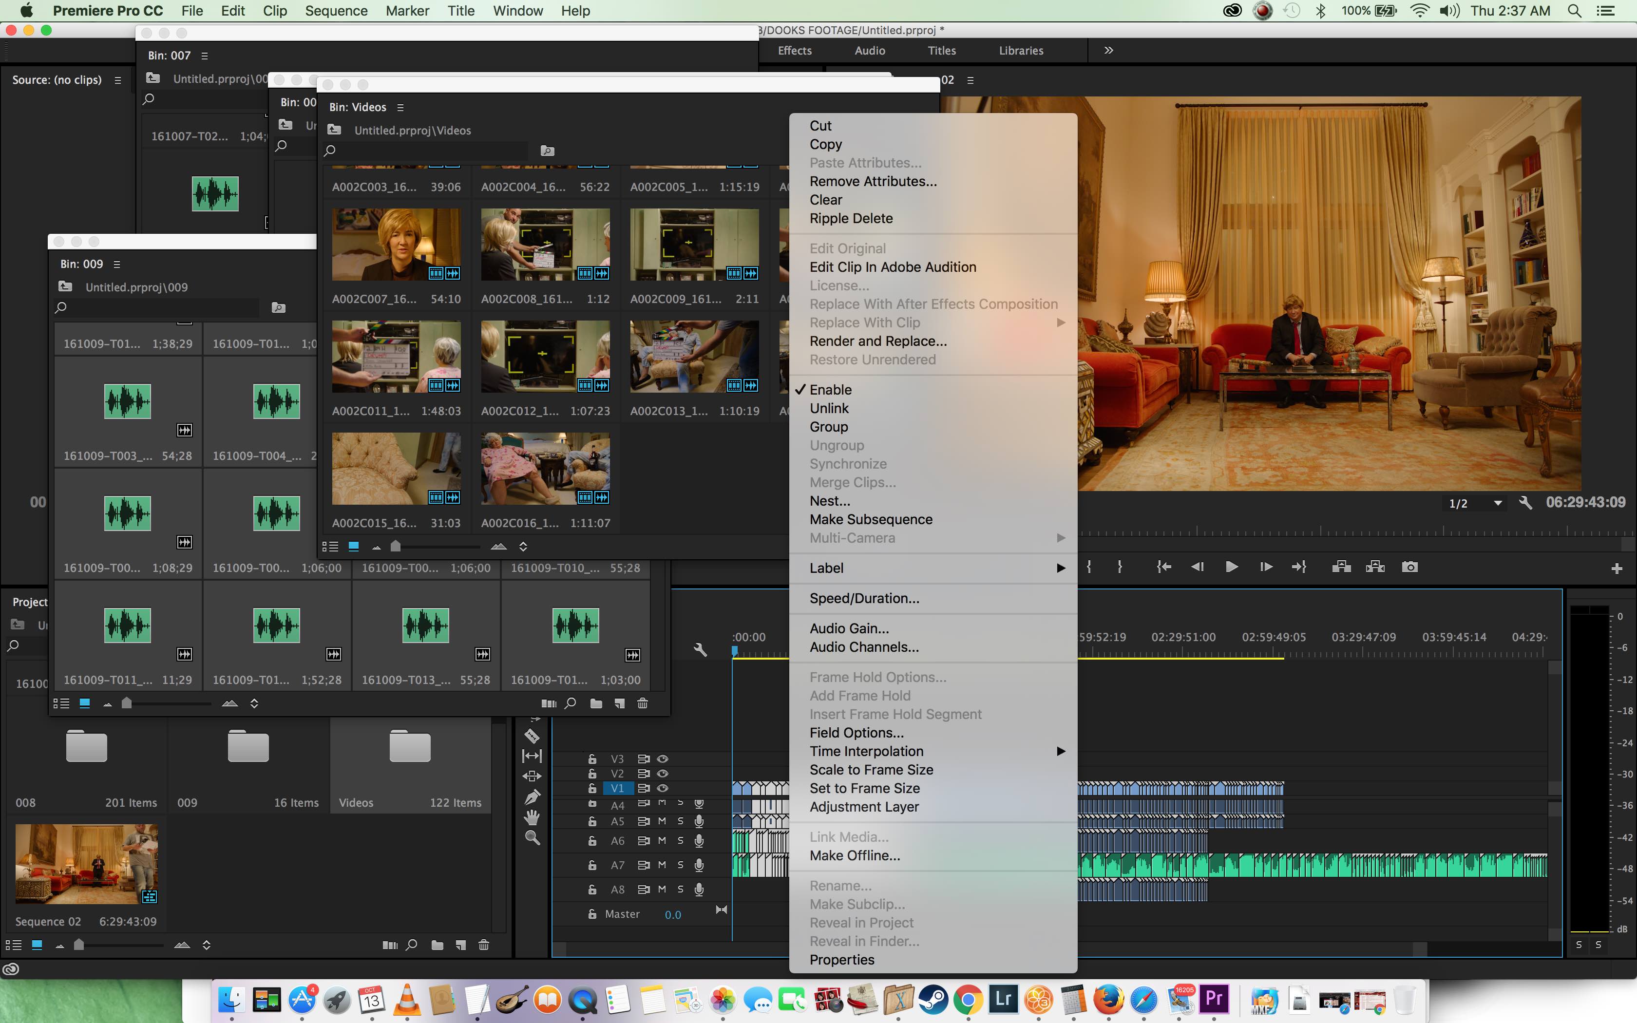Screen dimensions: 1637x1023
Task: Select the Razor tool
Action: pyautogui.click(x=533, y=736)
